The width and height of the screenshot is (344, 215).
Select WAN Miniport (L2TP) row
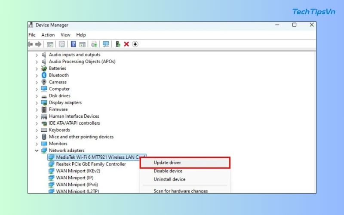(x=77, y=191)
